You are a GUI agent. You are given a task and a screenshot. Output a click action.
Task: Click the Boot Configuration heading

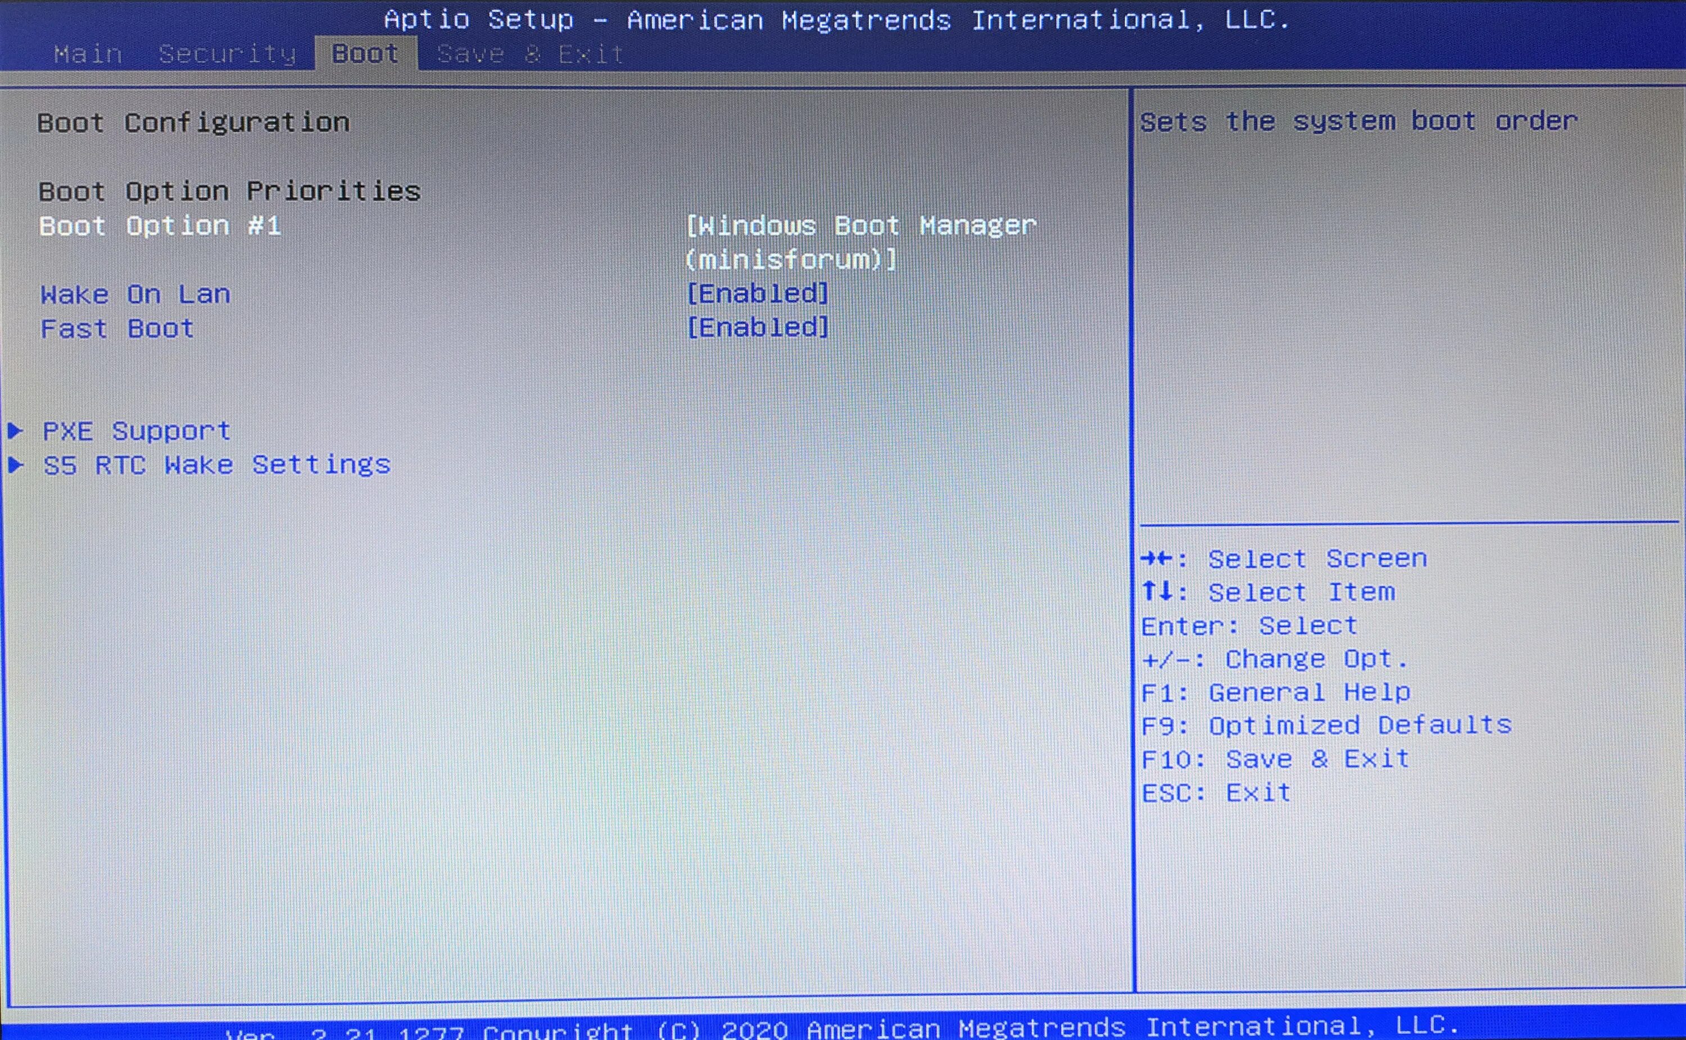coord(193,122)
